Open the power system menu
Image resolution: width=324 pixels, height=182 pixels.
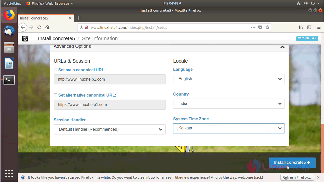coord(315,4)
